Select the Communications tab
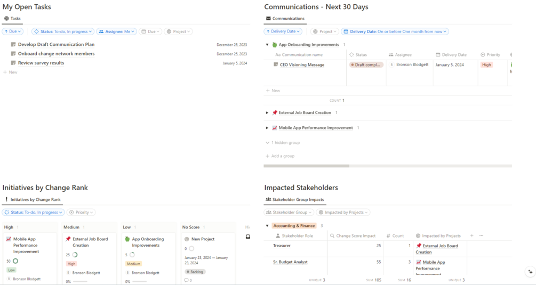536x285 pixels. pos(285,19)
